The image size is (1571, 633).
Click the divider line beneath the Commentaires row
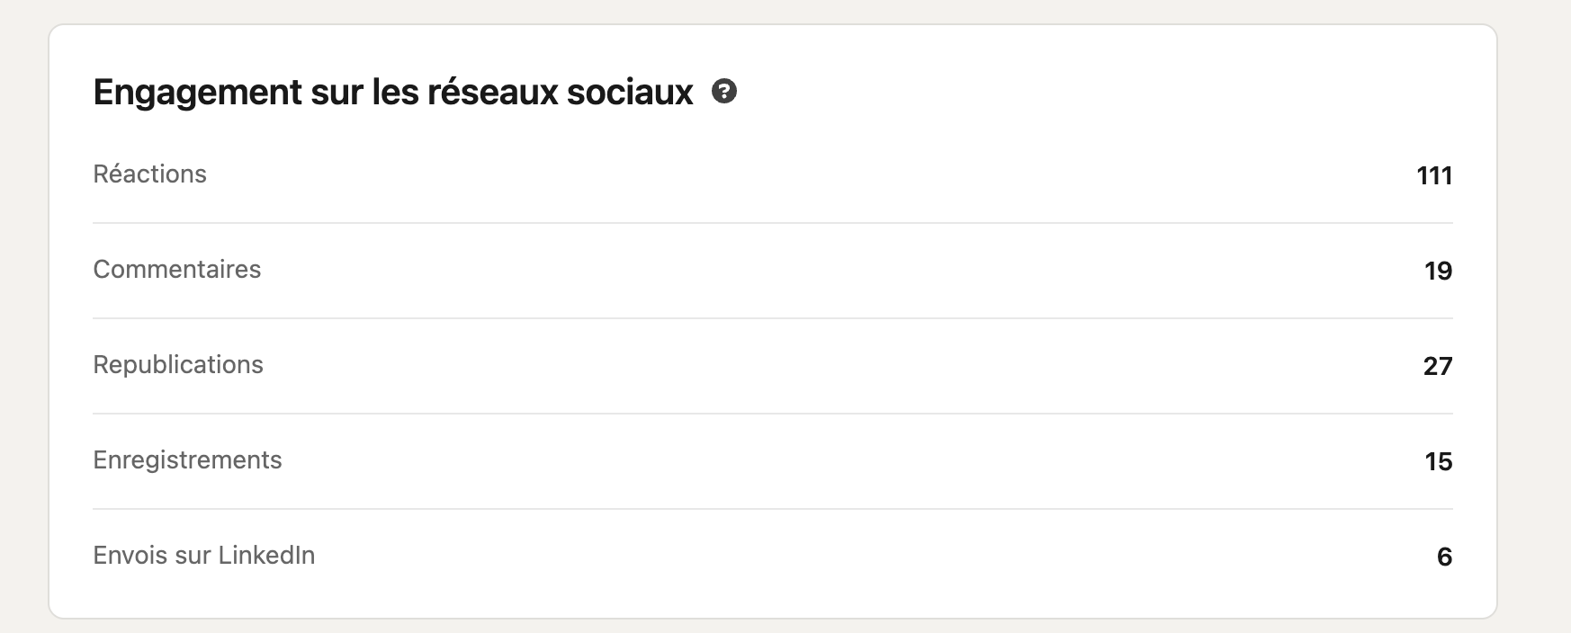(x=772, y=318)
